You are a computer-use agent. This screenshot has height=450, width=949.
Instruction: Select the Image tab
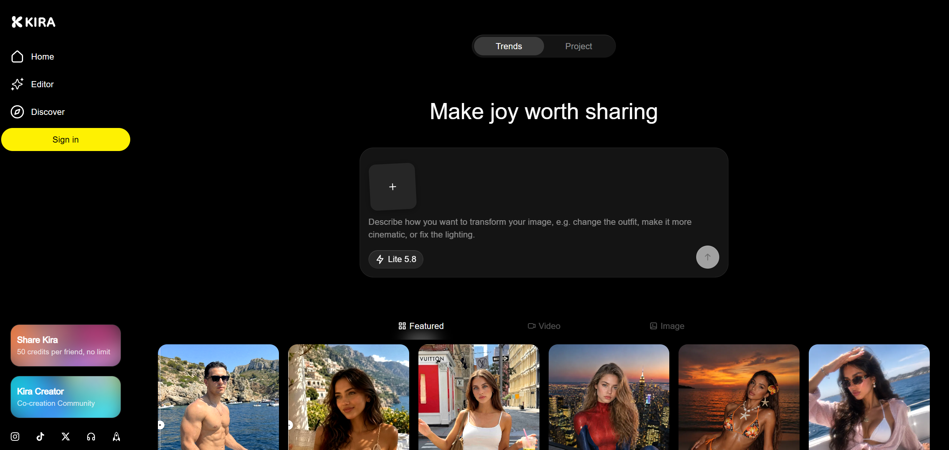pos(667,326)
